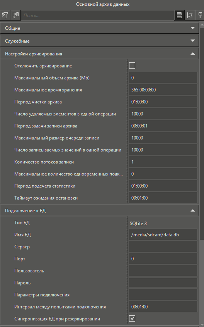The image size is (204, 327).
Task: Edit the Период чистки архива field
Action: click(x=163, y=102)
